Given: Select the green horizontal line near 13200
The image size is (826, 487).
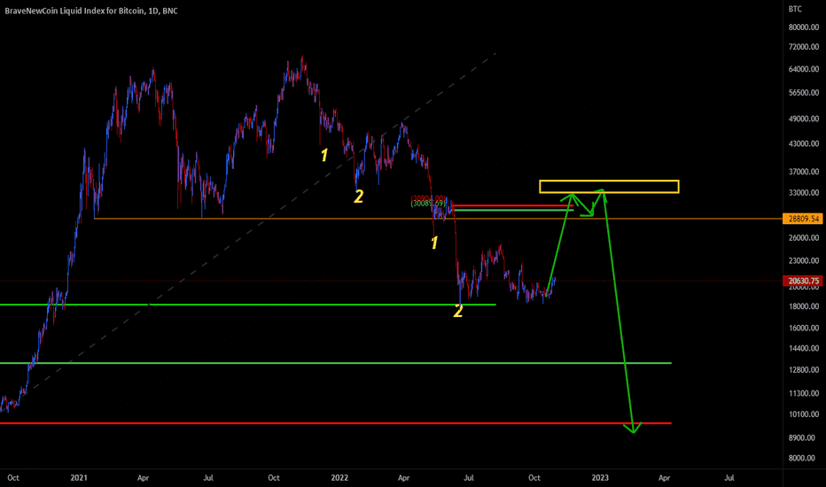Looking at the screenshot, I should pos(336,363).
